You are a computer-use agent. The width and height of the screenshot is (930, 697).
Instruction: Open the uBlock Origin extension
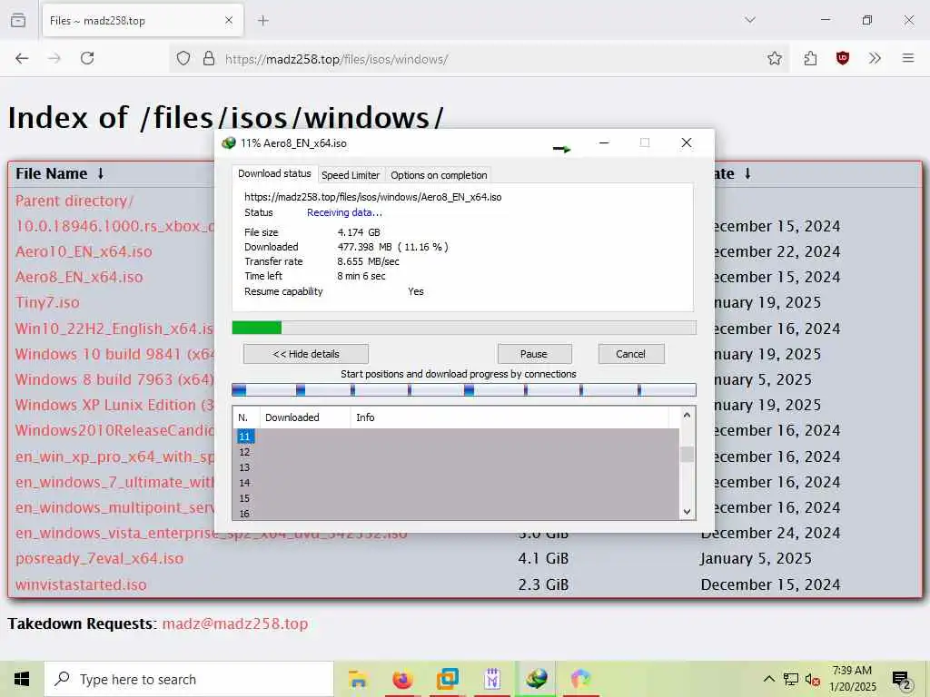tap(842, 58)
